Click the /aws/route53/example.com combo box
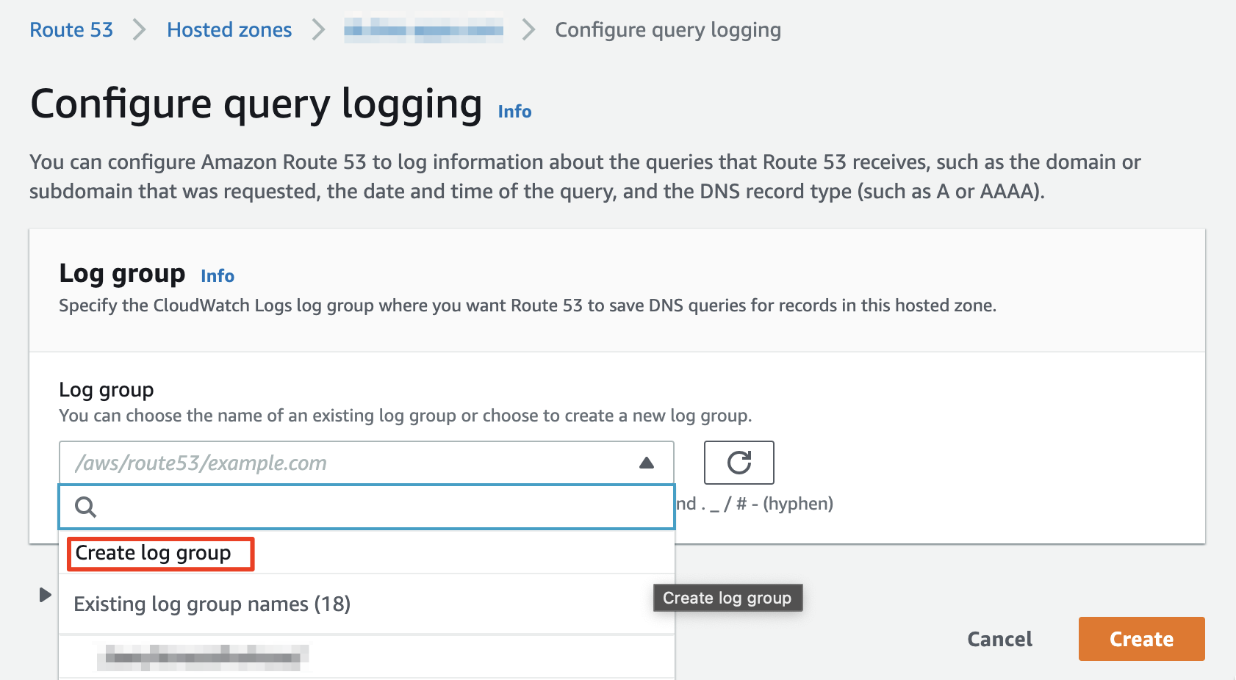Image resolution: width=1236 pixels, height=680 pixels. tap(367, 463)
